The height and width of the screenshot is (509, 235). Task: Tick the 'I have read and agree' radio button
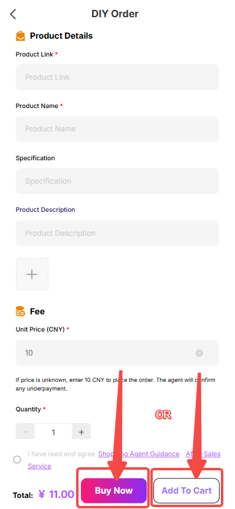click(17, 460)
